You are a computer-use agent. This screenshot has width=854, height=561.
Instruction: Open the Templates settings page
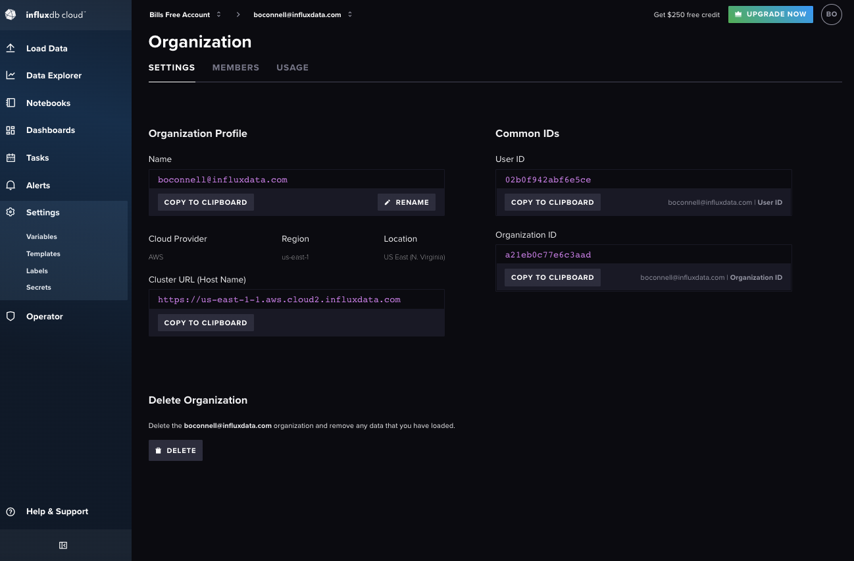point(43,254)
